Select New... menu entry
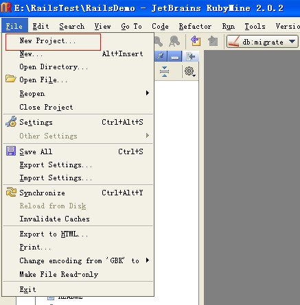The width and height of the screenshot is (300, 305). [x=78, y=54]
